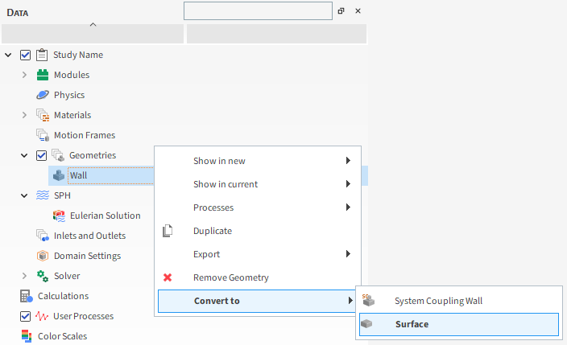
Task: Select the Materials label
Action: [72, 115]
